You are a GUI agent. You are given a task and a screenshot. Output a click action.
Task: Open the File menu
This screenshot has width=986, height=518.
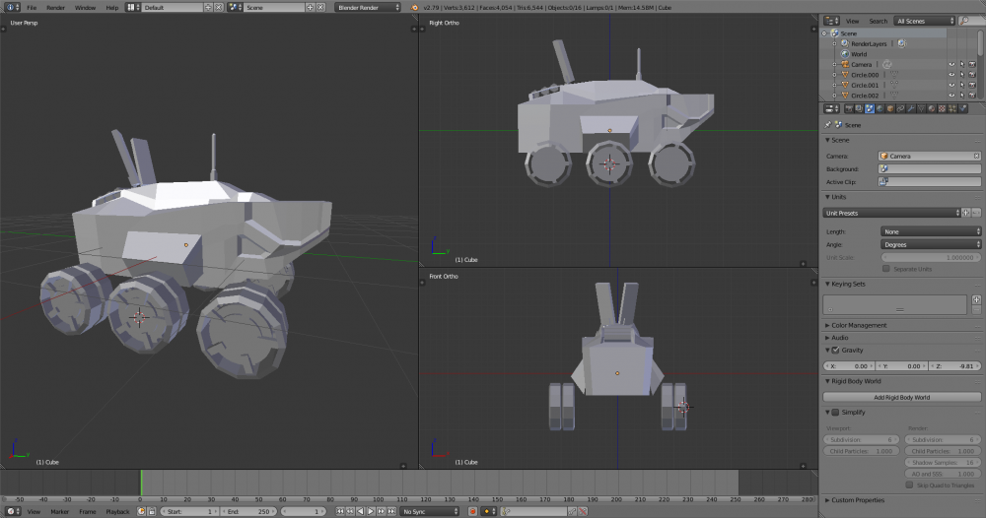click(x=32, y=8)
